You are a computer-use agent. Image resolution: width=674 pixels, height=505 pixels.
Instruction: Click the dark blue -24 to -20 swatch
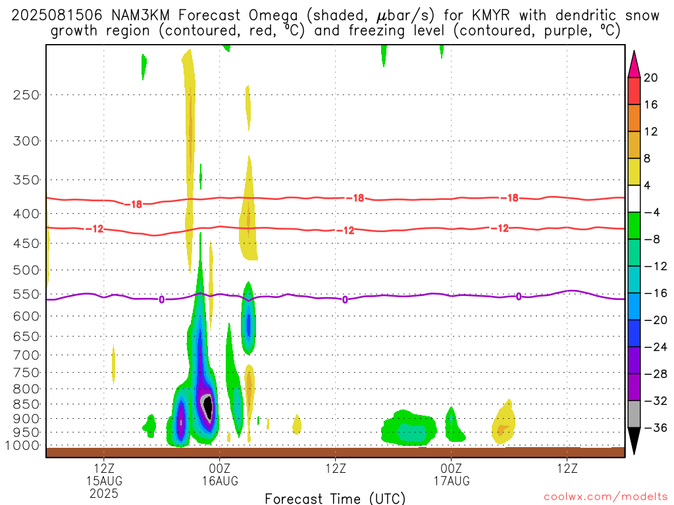(x=634, y=333)
